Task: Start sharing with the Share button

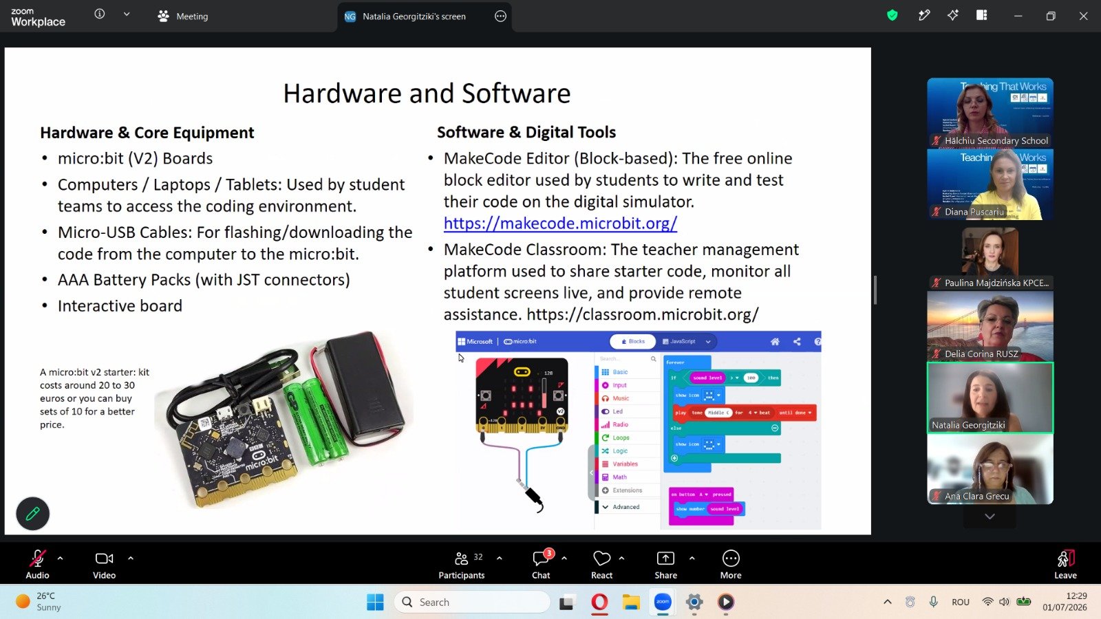Action: 666,565
